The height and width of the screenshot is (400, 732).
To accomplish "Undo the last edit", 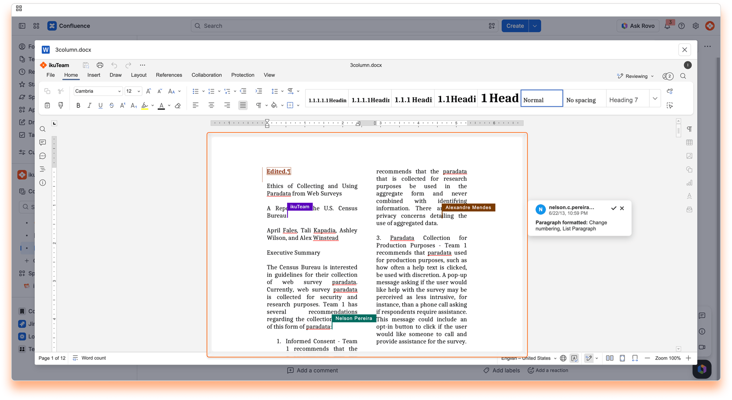I will (114, 65).
